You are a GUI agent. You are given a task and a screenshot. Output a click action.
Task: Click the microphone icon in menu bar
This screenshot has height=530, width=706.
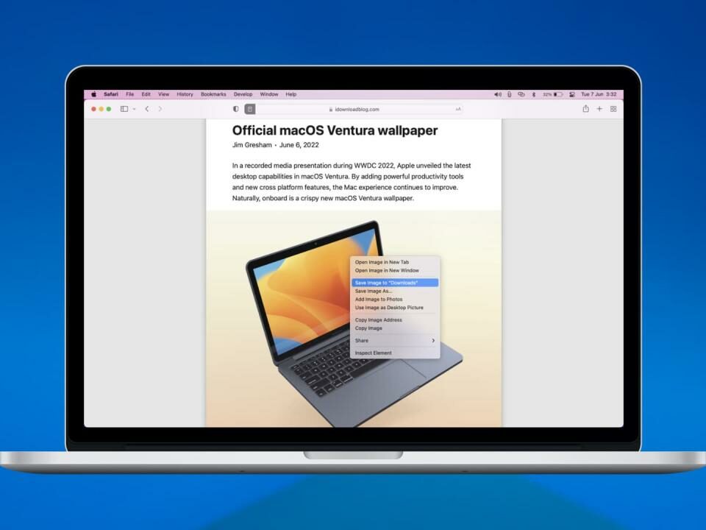click(509, 94)
